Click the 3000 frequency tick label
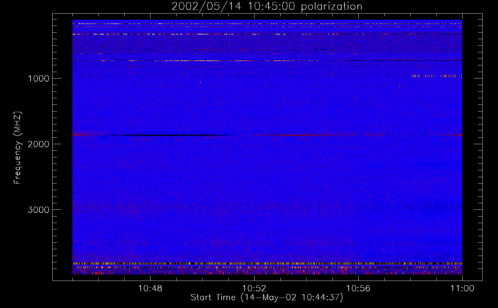 coord(38,210)
